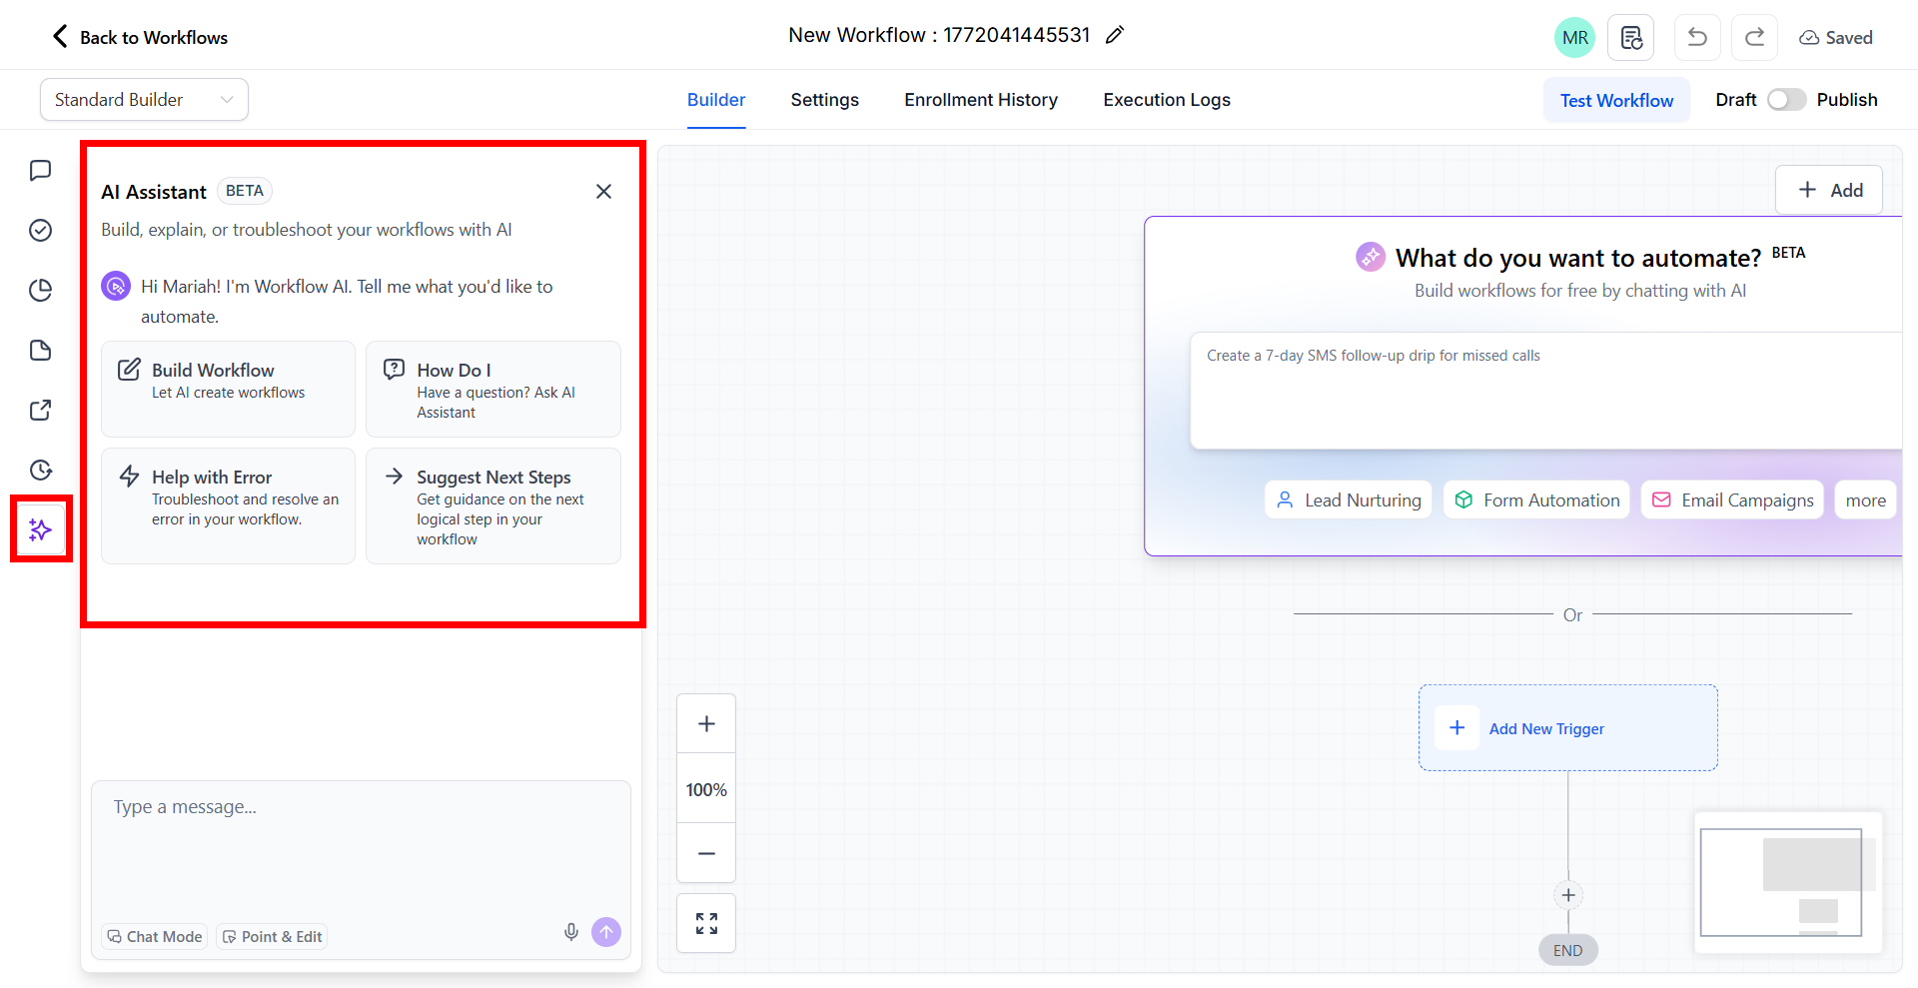
Task: Click the Test Workflow button
Action: 1615,100
